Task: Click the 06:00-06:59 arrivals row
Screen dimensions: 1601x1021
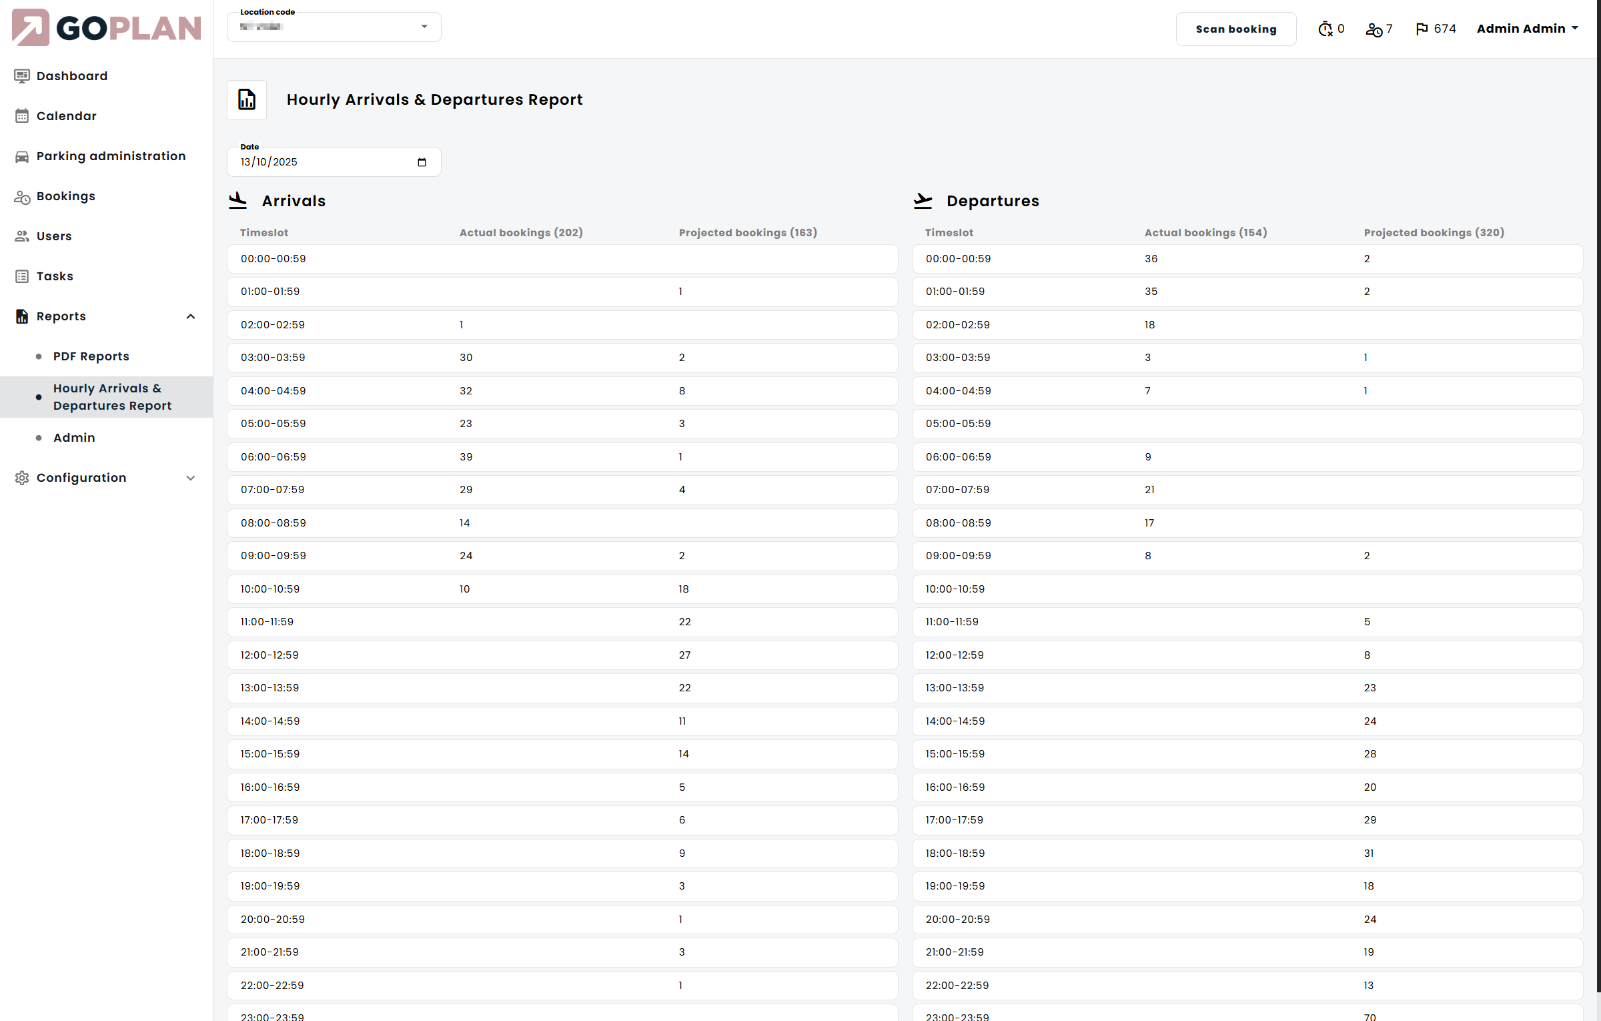Action: coord(562,457)
